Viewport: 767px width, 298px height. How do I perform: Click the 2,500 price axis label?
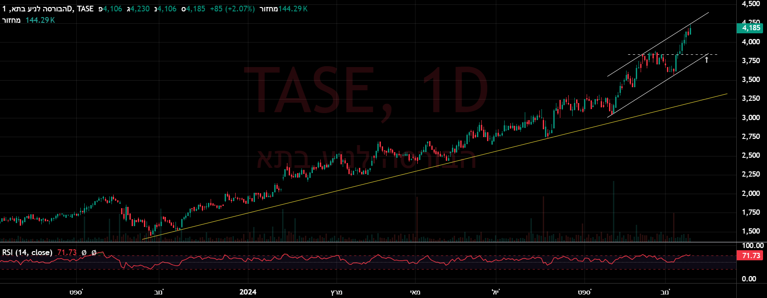point(751,156)
